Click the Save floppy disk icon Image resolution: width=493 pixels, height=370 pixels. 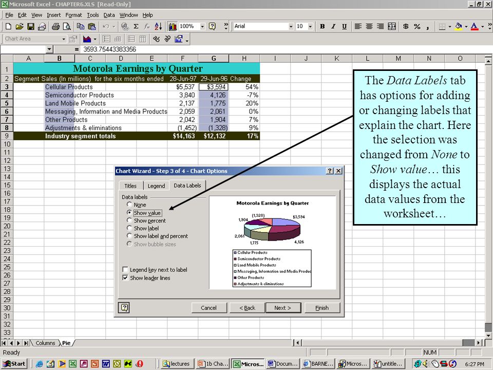click(x=30, y=27)
